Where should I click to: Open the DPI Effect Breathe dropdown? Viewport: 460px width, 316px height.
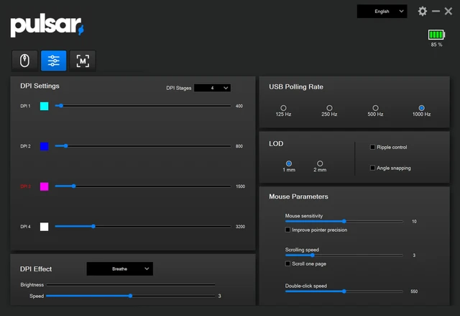coord(119,268)
